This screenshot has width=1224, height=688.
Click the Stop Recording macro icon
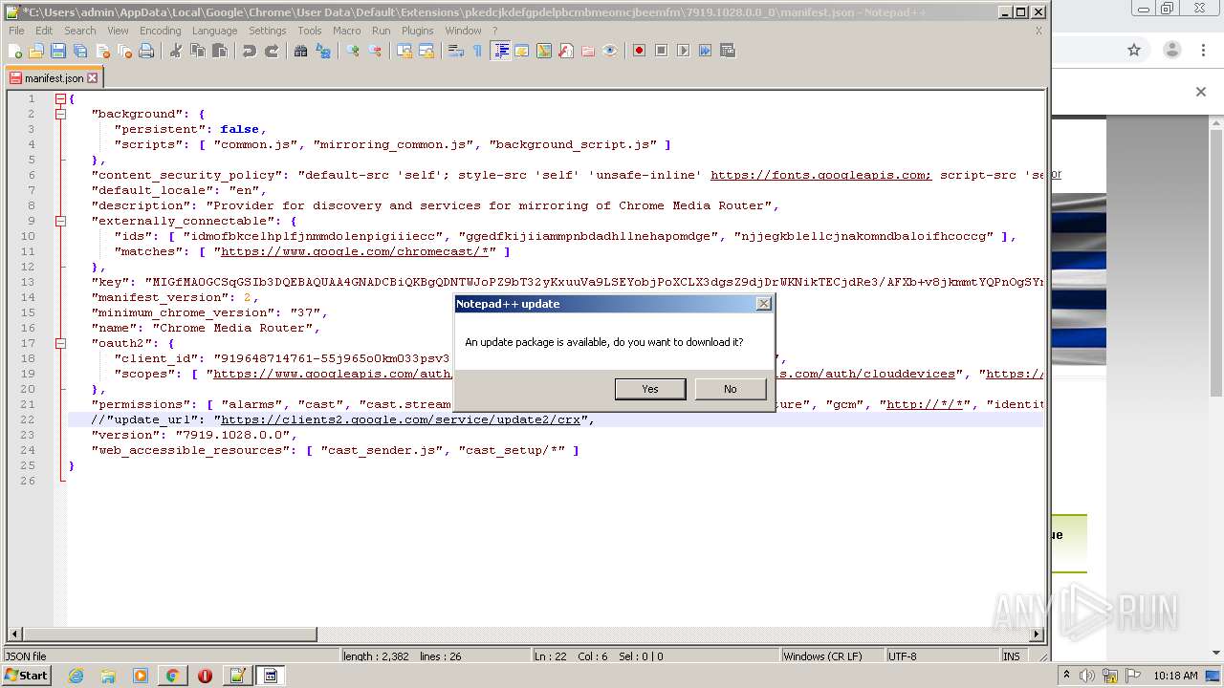(661, 51)
